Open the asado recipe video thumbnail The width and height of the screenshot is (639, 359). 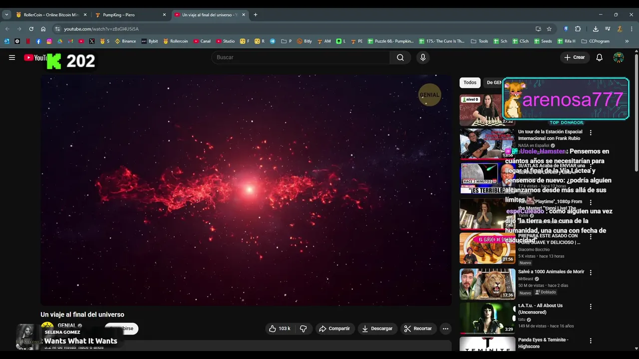click(487, 248)
